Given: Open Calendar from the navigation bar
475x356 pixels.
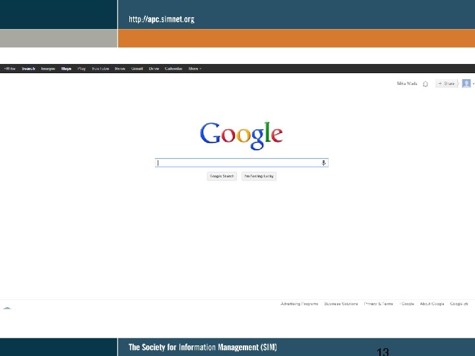Looking at the screenshot, I should 174,69.
